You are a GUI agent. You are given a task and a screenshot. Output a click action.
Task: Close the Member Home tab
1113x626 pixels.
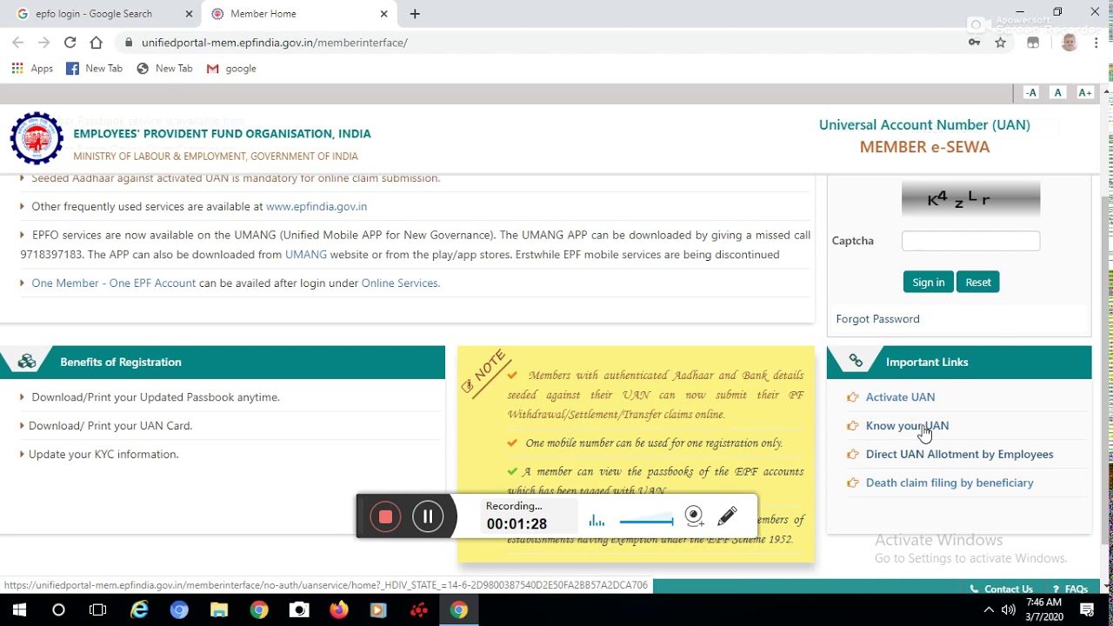point(383,14)
